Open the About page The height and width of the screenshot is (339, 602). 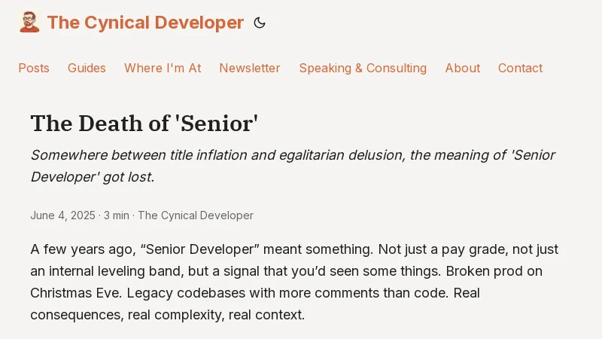462,68
